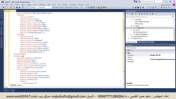176x99 pixels.
Task: Open the Debug menu
Action: point(29,5)
